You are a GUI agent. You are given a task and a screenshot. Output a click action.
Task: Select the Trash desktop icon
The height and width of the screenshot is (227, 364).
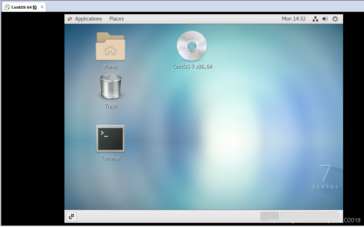110,87
